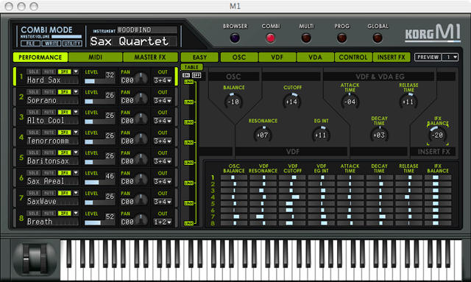Click the TABLE button
471x282 pixels.
[191, 67]
